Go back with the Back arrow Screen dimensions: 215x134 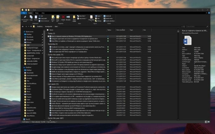click(23, 26)
